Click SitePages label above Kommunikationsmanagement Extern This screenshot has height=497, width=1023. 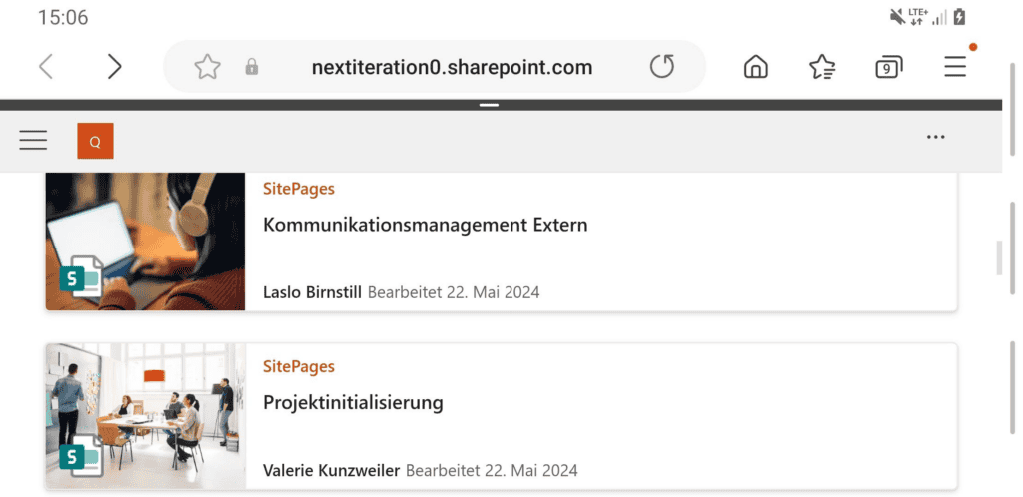pyautogui.click(x=298, y=189)
